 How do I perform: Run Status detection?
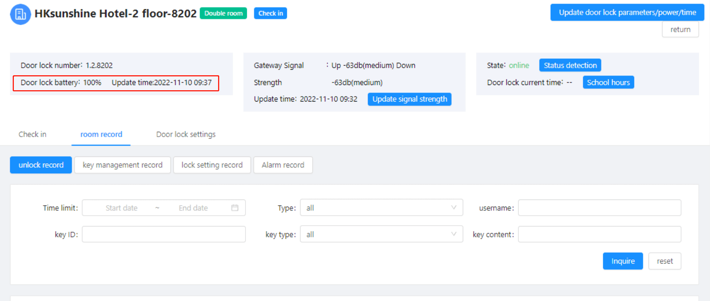tap(570, 65)
